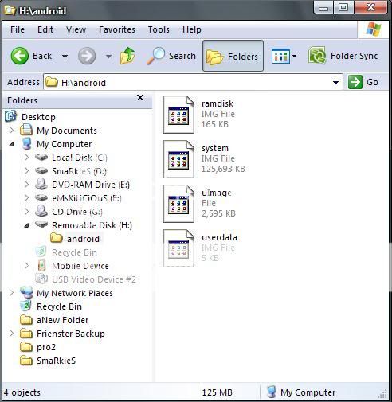This screenshot has height=402, width=392.
Task: Open the Help menu
Action: click(x=192, y=29)
